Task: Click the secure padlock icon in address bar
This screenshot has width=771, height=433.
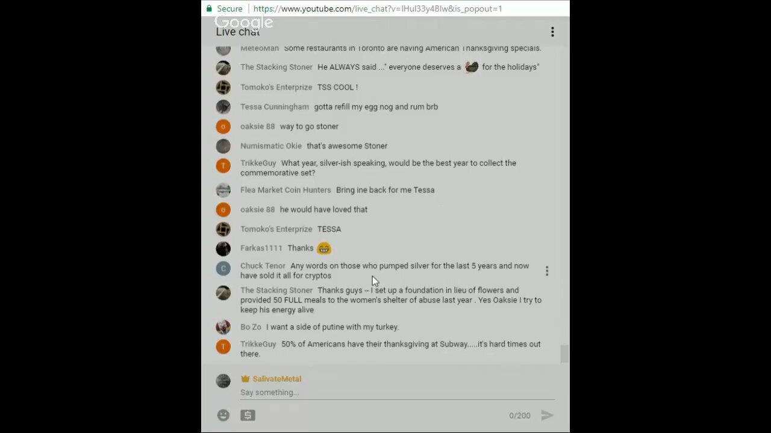Action: (x=210, y=8)
